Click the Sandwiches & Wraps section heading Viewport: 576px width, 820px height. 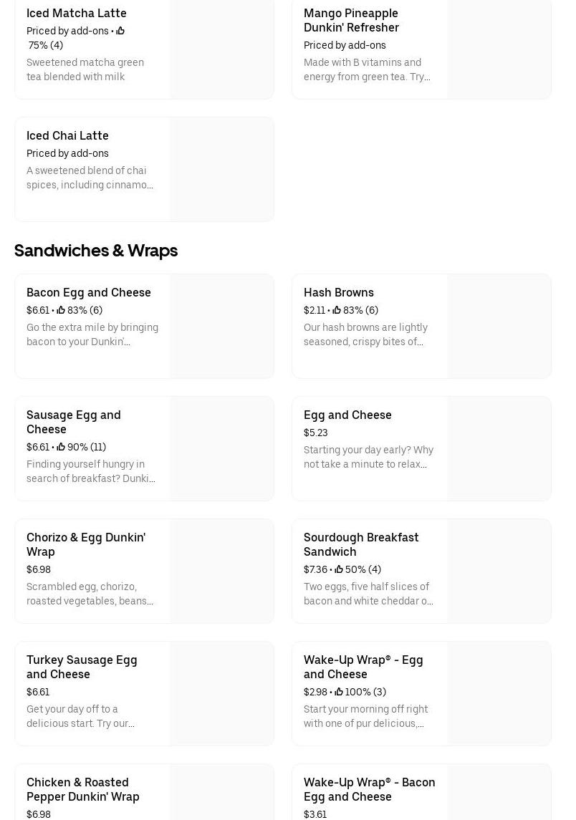pyautogui.click(x=96, y=250)
